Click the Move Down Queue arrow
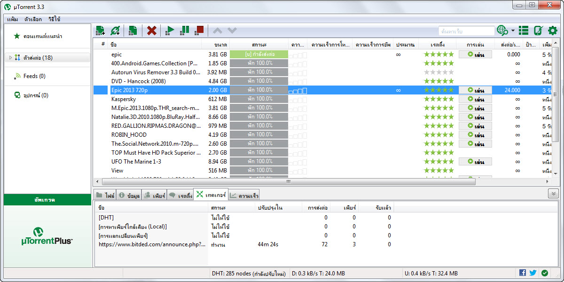This screenshot has height=282, width=564. point(232,31)
